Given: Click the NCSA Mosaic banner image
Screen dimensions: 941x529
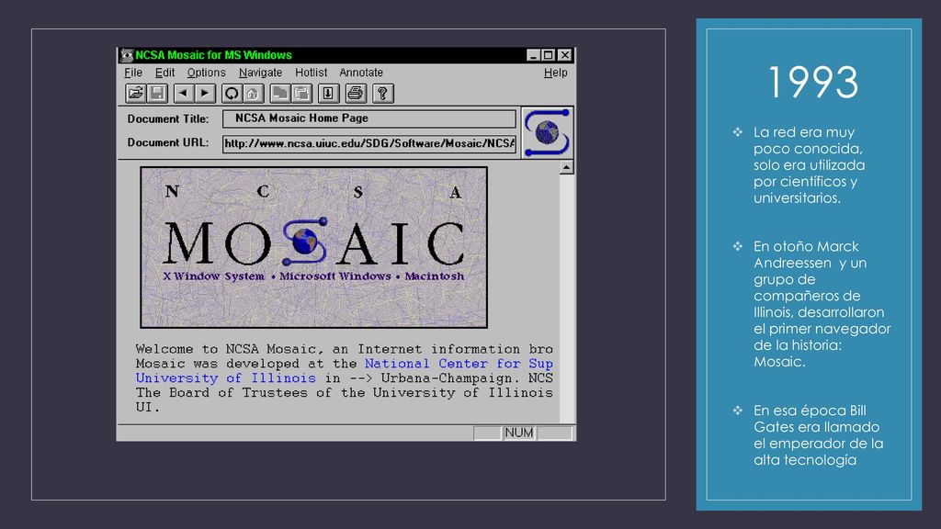Looking at the screenshot, I should point(314,248).
